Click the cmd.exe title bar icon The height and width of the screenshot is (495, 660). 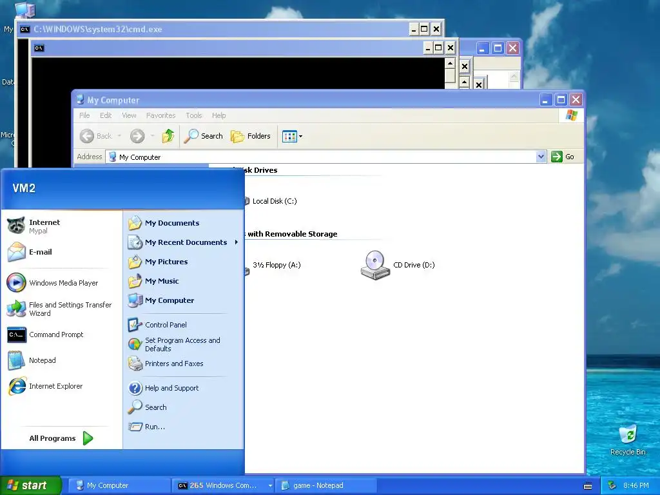point(25,29)
